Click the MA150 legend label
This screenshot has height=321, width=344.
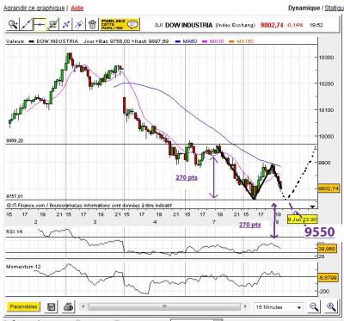pyautogui.click(x=245, y=41)
